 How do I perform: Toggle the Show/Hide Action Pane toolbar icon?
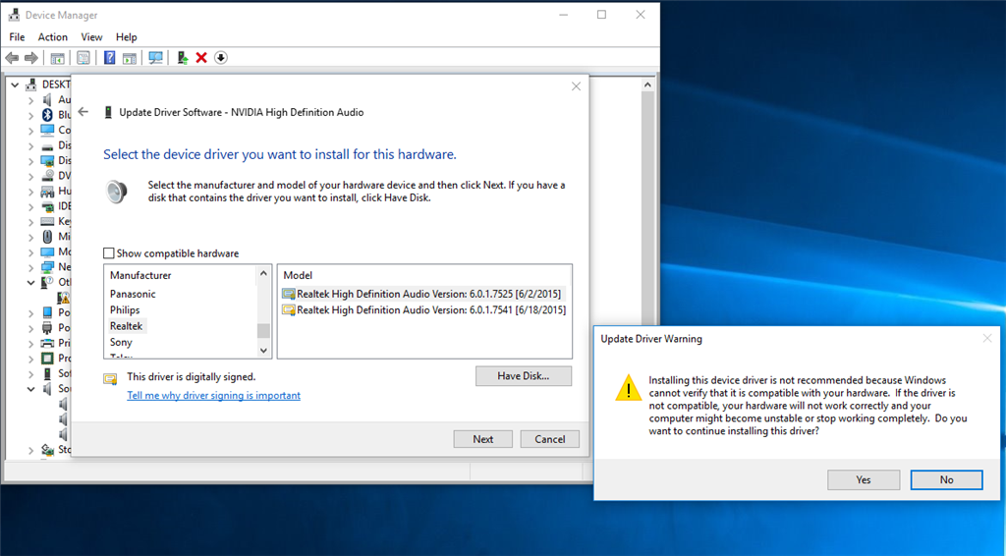tap(130, 58)
